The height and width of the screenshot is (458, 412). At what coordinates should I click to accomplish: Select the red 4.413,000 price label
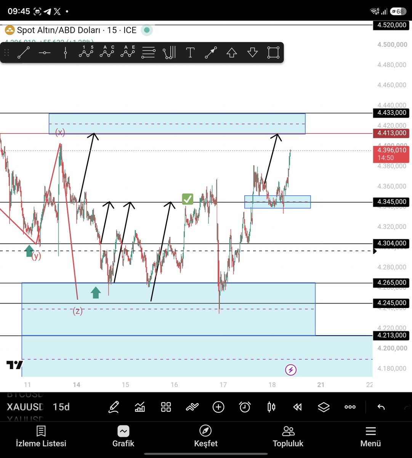(392, 133)
